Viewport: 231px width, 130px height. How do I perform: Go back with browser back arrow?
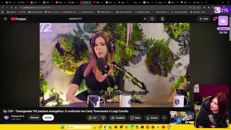pos(3,8)
